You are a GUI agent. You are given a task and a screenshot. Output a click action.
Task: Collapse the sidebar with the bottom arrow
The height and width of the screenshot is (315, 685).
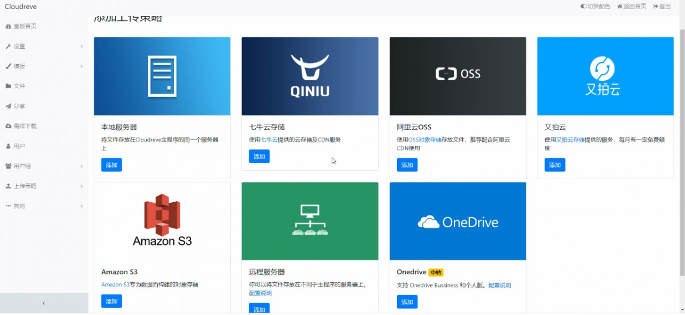pos(44,303)
